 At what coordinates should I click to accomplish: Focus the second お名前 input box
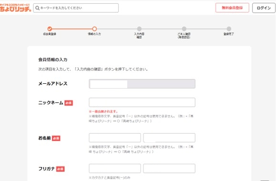169,137
